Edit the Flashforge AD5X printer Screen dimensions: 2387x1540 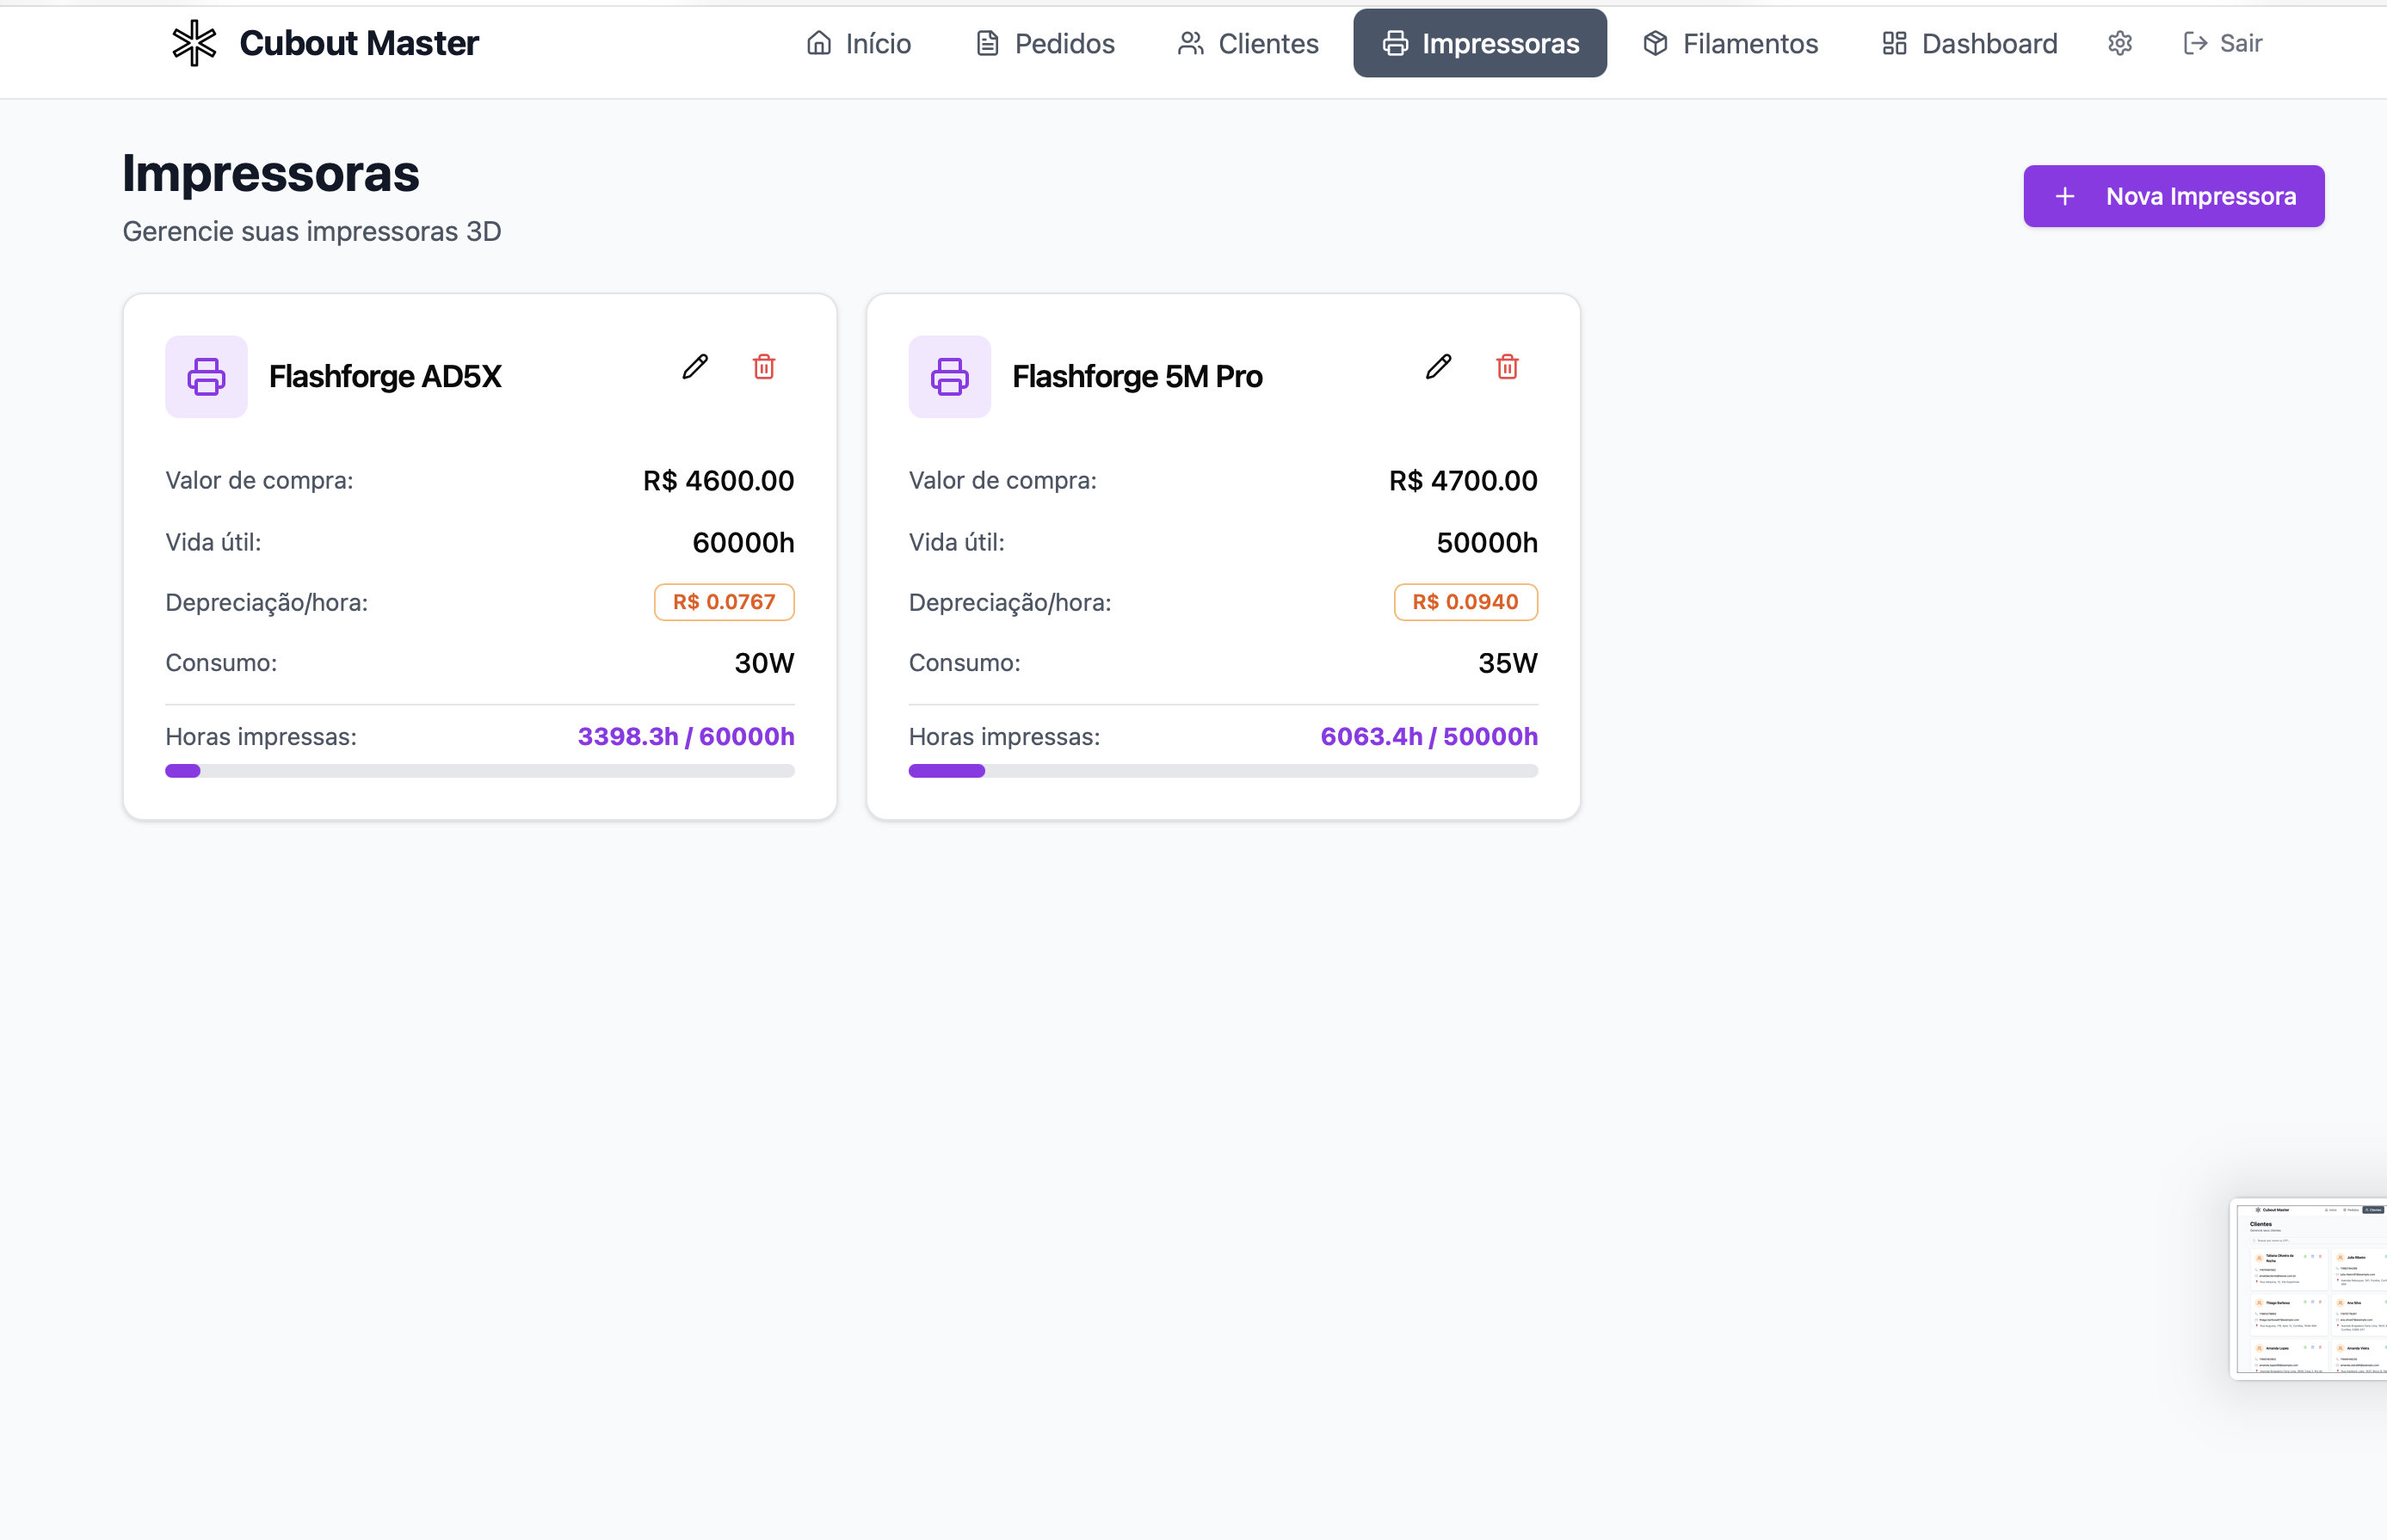click(695, 367)
